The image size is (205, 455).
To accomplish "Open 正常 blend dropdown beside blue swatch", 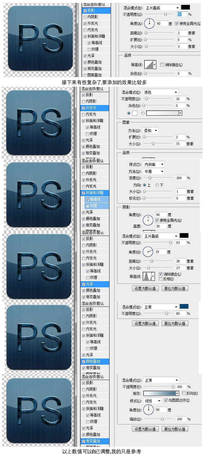I will tap(160, 307).
